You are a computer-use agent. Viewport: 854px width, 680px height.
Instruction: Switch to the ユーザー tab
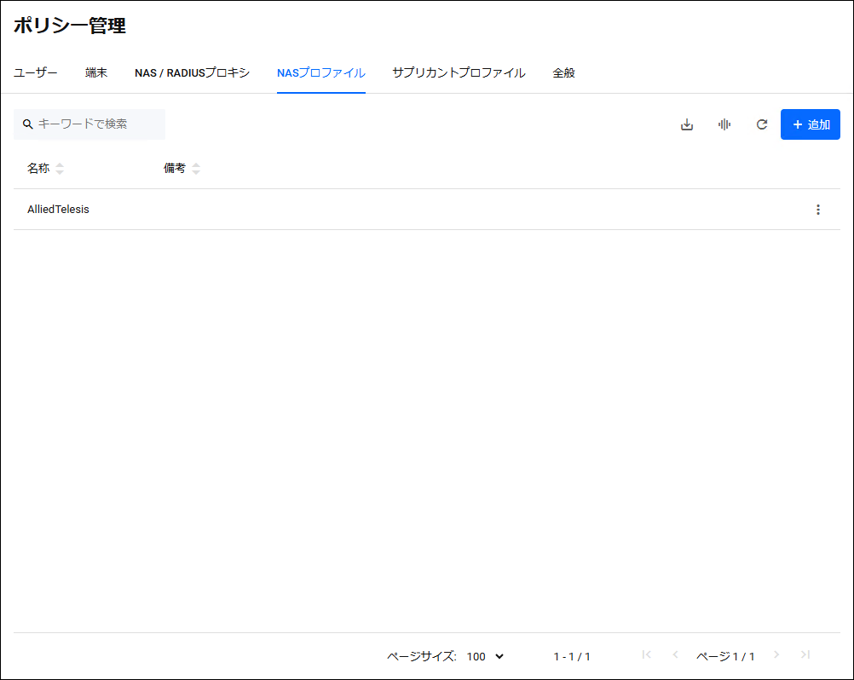pyautogui.click(x=36, y=73)
